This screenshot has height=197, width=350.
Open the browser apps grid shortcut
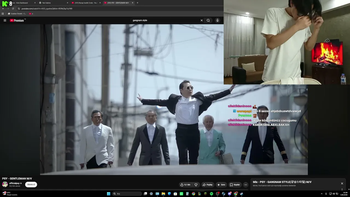(x=3, y=14)
